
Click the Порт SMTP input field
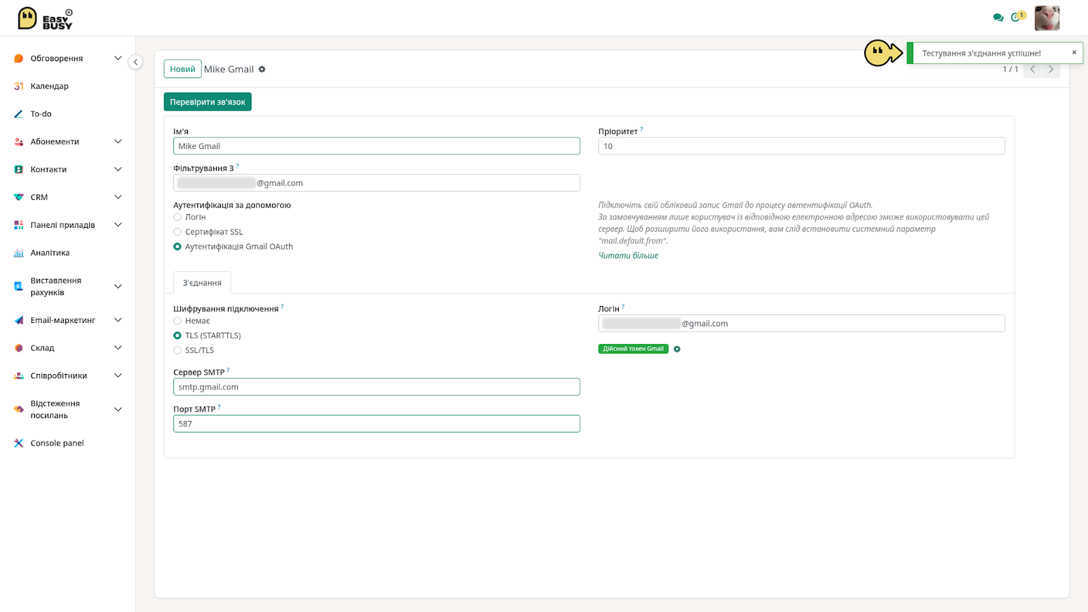(377, 424)
